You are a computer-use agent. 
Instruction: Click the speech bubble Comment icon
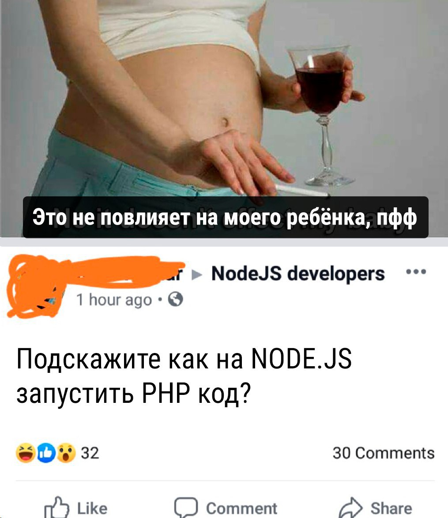click(186, 508)
